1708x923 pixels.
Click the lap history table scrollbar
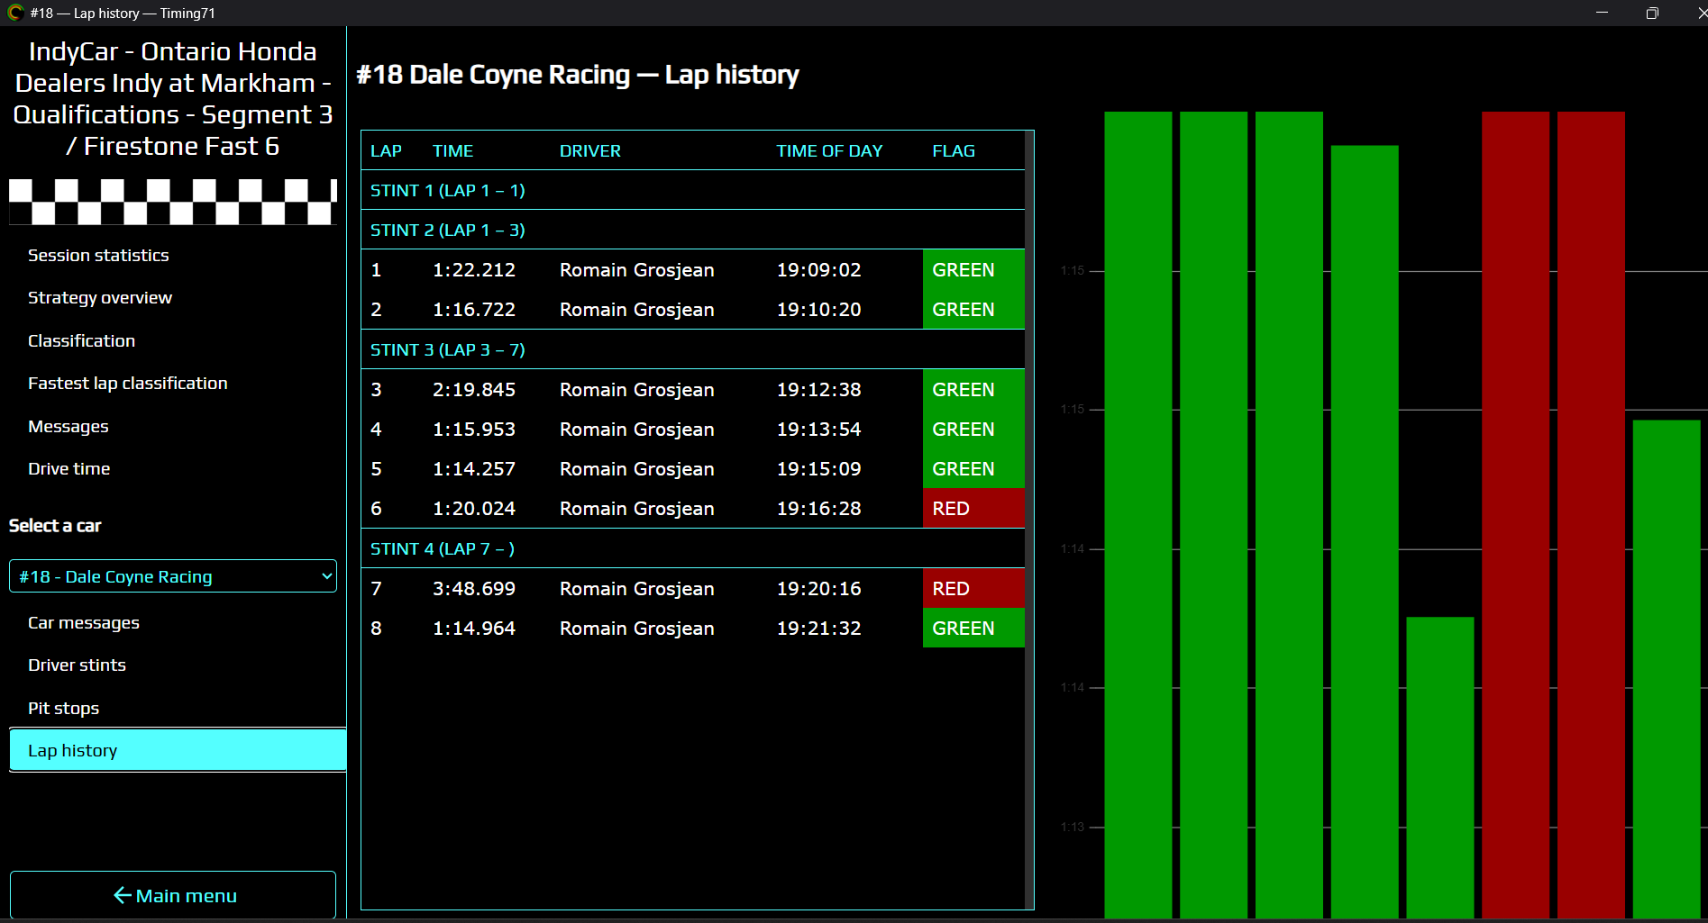coord(1029,520)
